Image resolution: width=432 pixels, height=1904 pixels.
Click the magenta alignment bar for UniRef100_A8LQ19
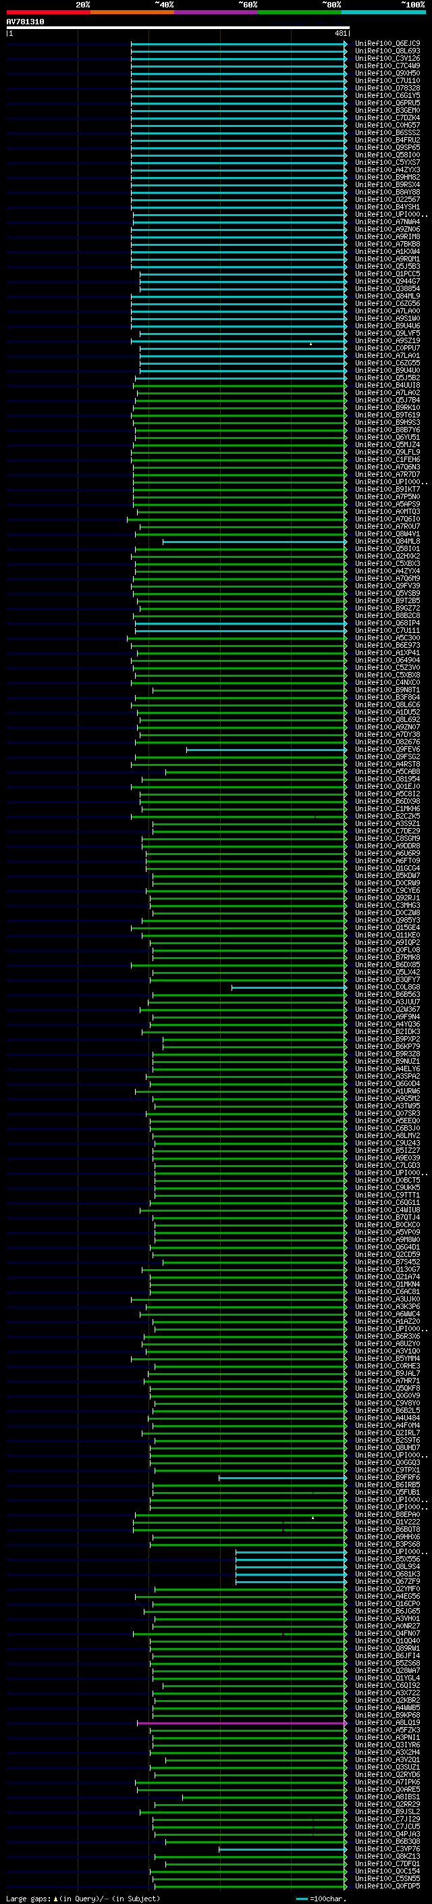(x=242, y=1723)
